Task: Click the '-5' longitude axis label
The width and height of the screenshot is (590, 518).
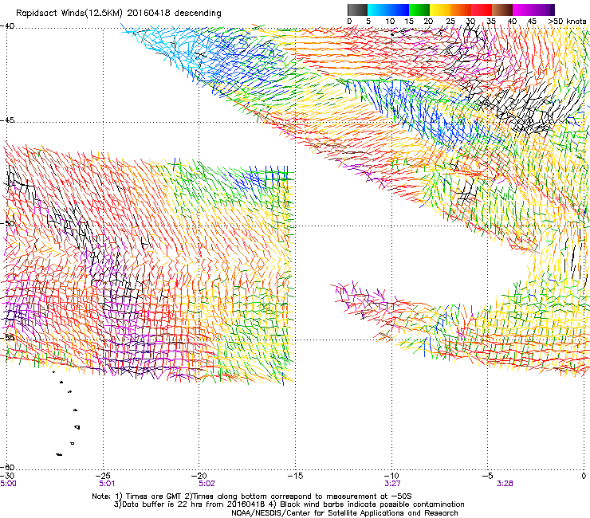Action: (x=488, y=476)
